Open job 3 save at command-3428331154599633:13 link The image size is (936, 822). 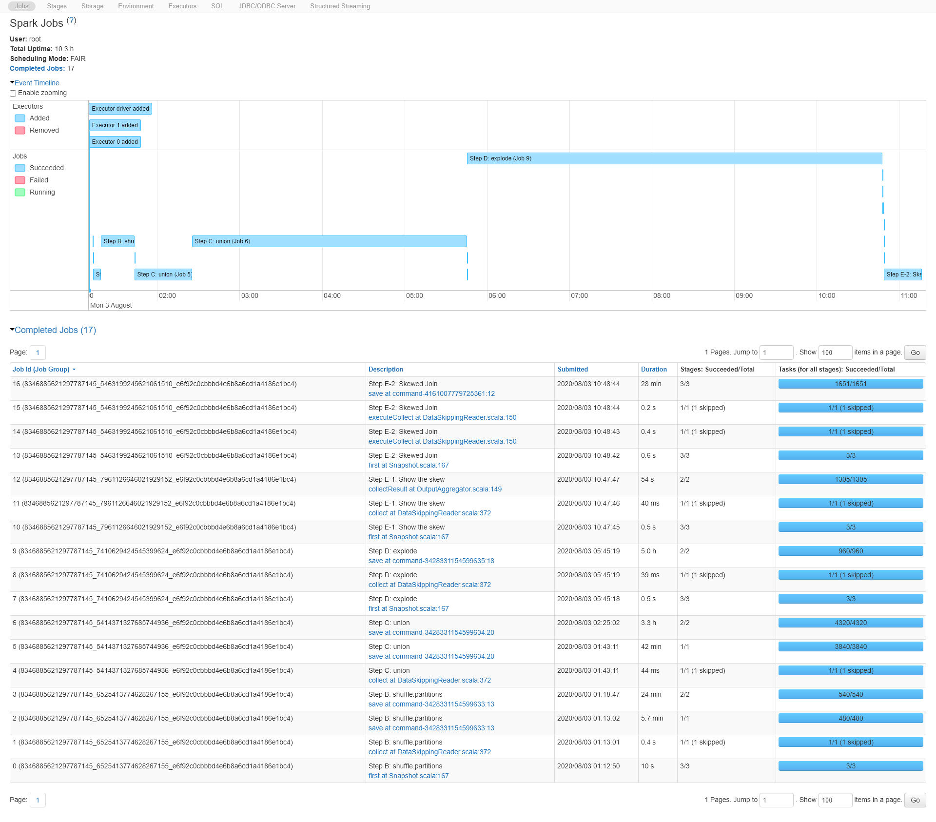431,704
